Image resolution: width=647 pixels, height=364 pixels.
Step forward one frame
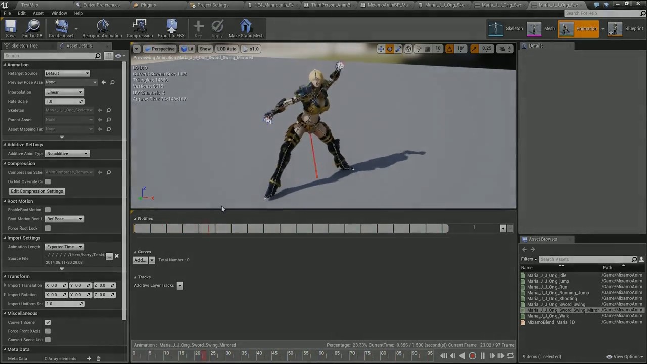tap(492, 356)
